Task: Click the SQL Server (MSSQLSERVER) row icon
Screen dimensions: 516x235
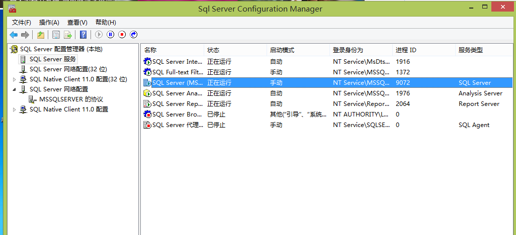Action: pyautogui.click(x=147, y=83)
